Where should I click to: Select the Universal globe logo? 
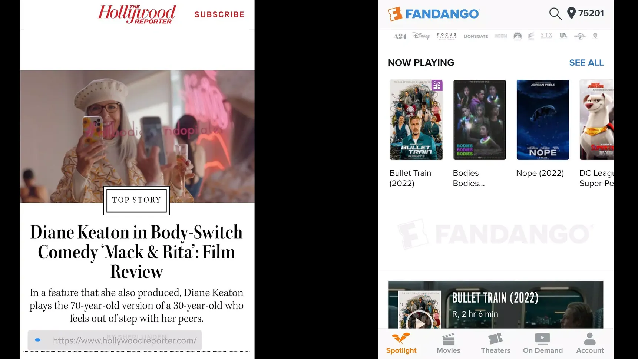[580, 36]
